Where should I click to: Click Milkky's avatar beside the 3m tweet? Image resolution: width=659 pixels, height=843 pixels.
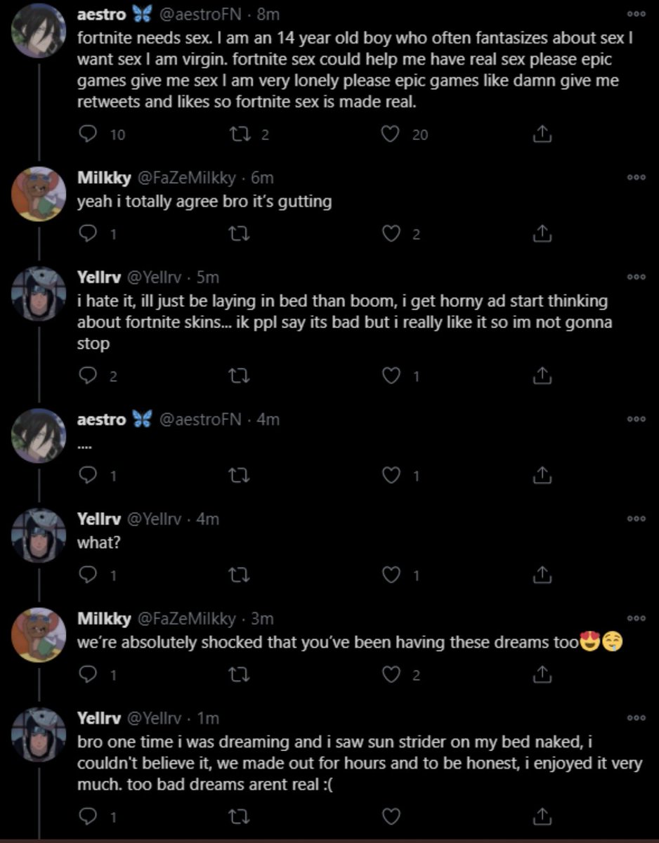click(x=39, y=634)
